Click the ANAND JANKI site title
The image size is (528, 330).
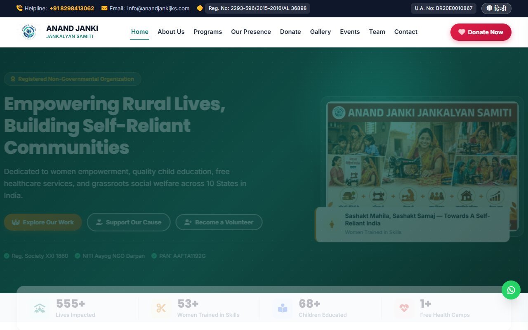click(x=72, y=28)
